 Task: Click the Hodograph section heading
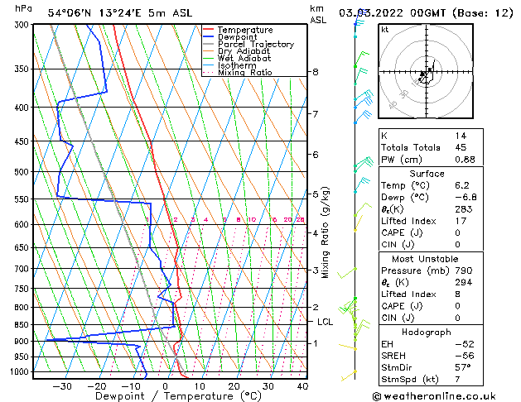[x=427, y=333]
